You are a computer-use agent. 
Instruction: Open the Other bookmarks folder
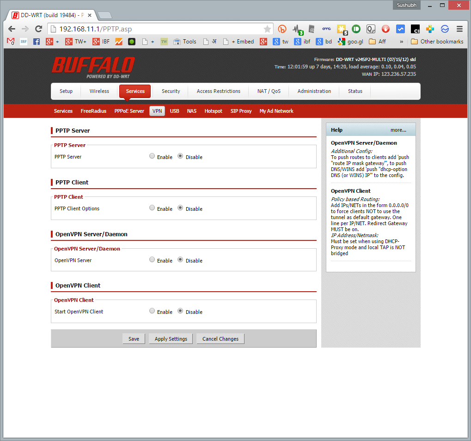(437, 42)
